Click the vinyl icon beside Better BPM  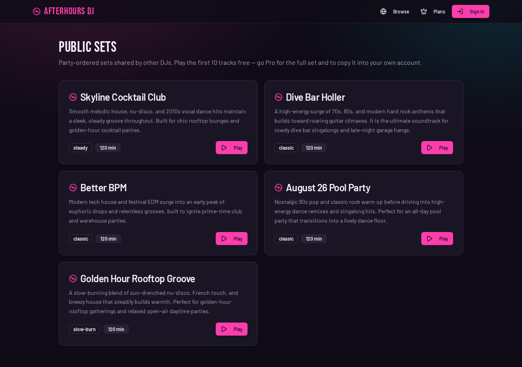tap(73, 188)
